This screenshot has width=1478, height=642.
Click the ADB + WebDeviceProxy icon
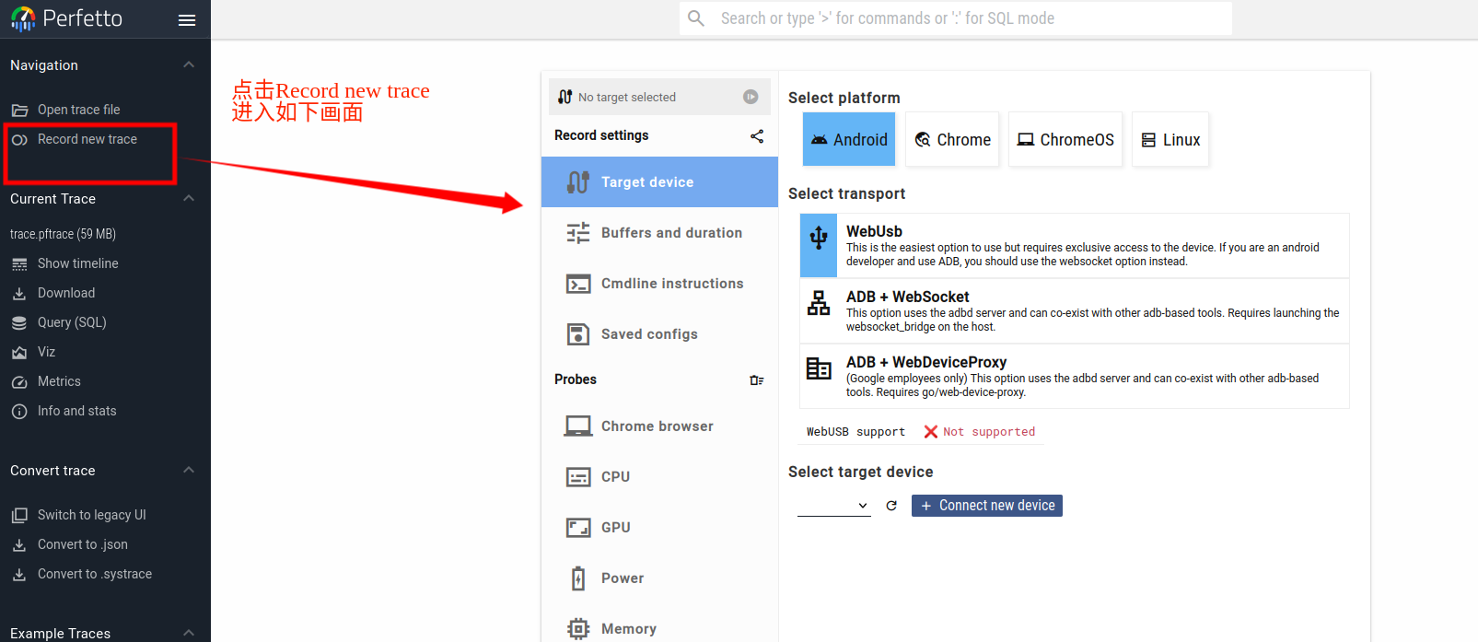819,368
